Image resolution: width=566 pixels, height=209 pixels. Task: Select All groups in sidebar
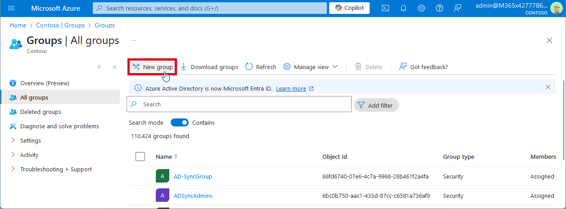pyautogui.click(x=60, y=97)
